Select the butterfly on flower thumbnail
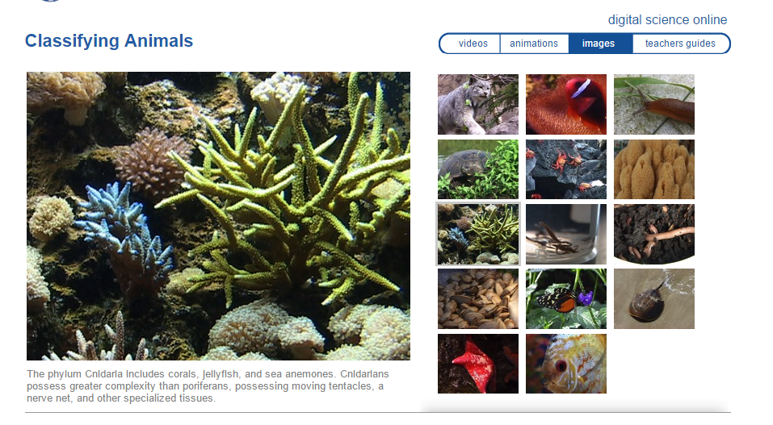773x425 pixels. [566, 299]
